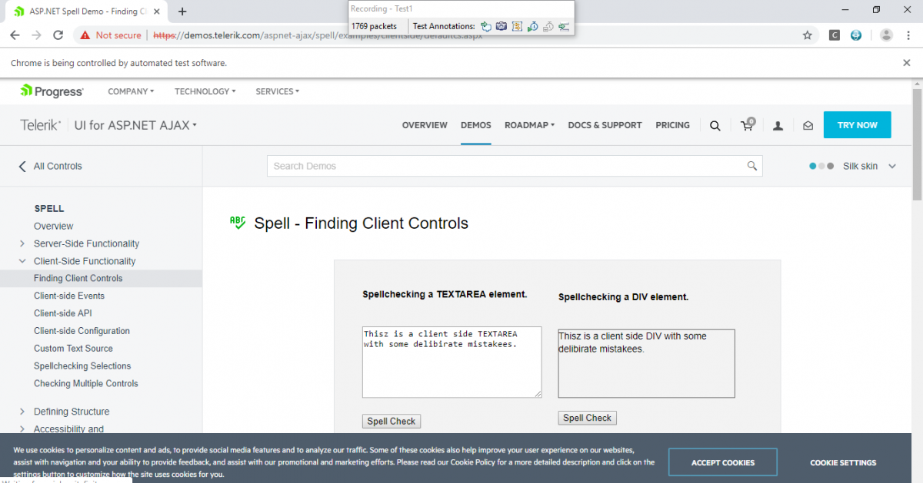This screenshot has width=923, height=483.
Task: Click the user account icon
Action: [777, 125]
